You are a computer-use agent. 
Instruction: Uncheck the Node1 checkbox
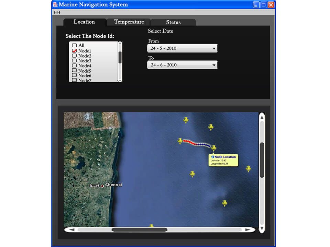click(x=74, y=51)
